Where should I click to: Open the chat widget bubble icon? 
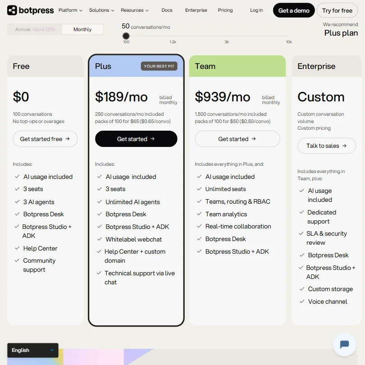pos(344,344)
